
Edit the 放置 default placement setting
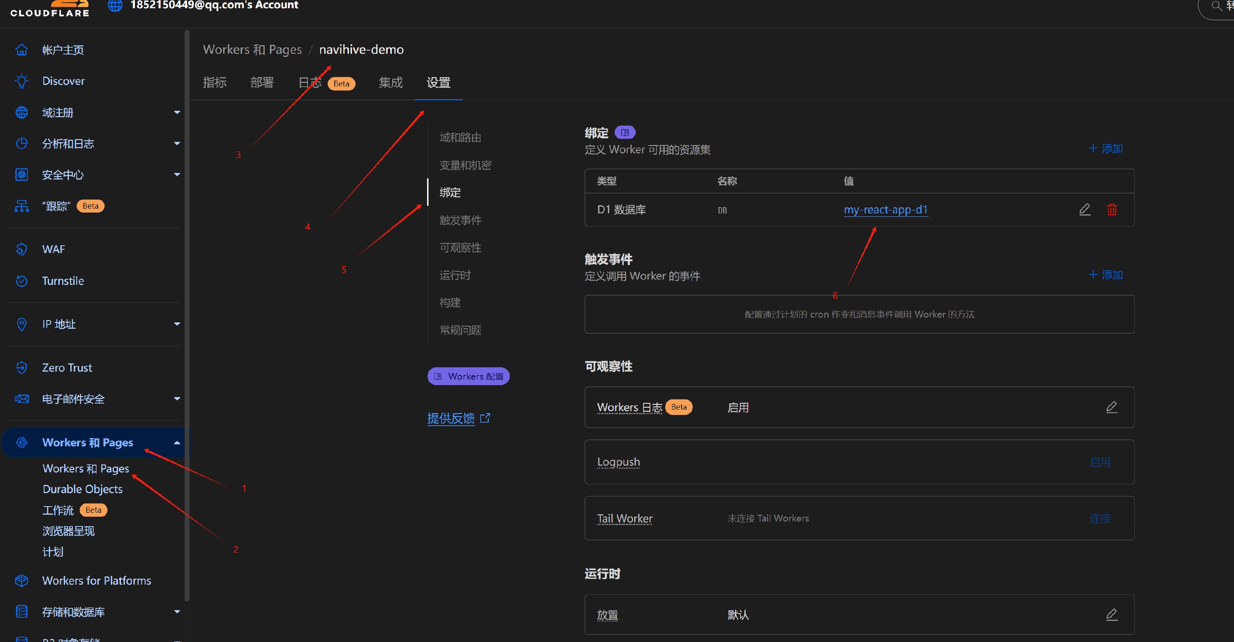1112,614
